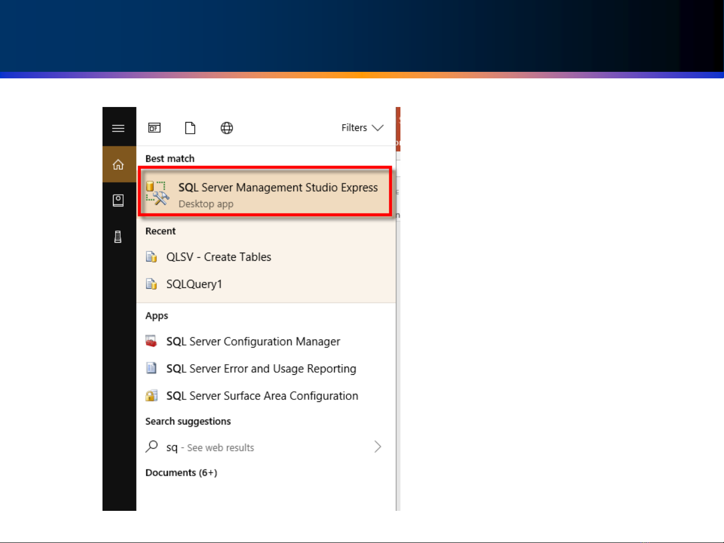The height and width of the screenshot is (543, 724).
Task: Click the Error and Usage Reporting icon
Action: pyautogui.click(x=151, y=368)
